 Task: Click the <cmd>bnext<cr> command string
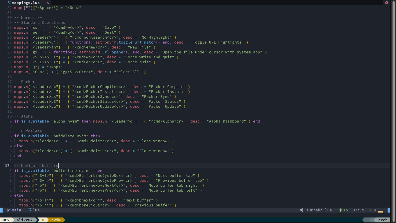click(x=84, y=200)
